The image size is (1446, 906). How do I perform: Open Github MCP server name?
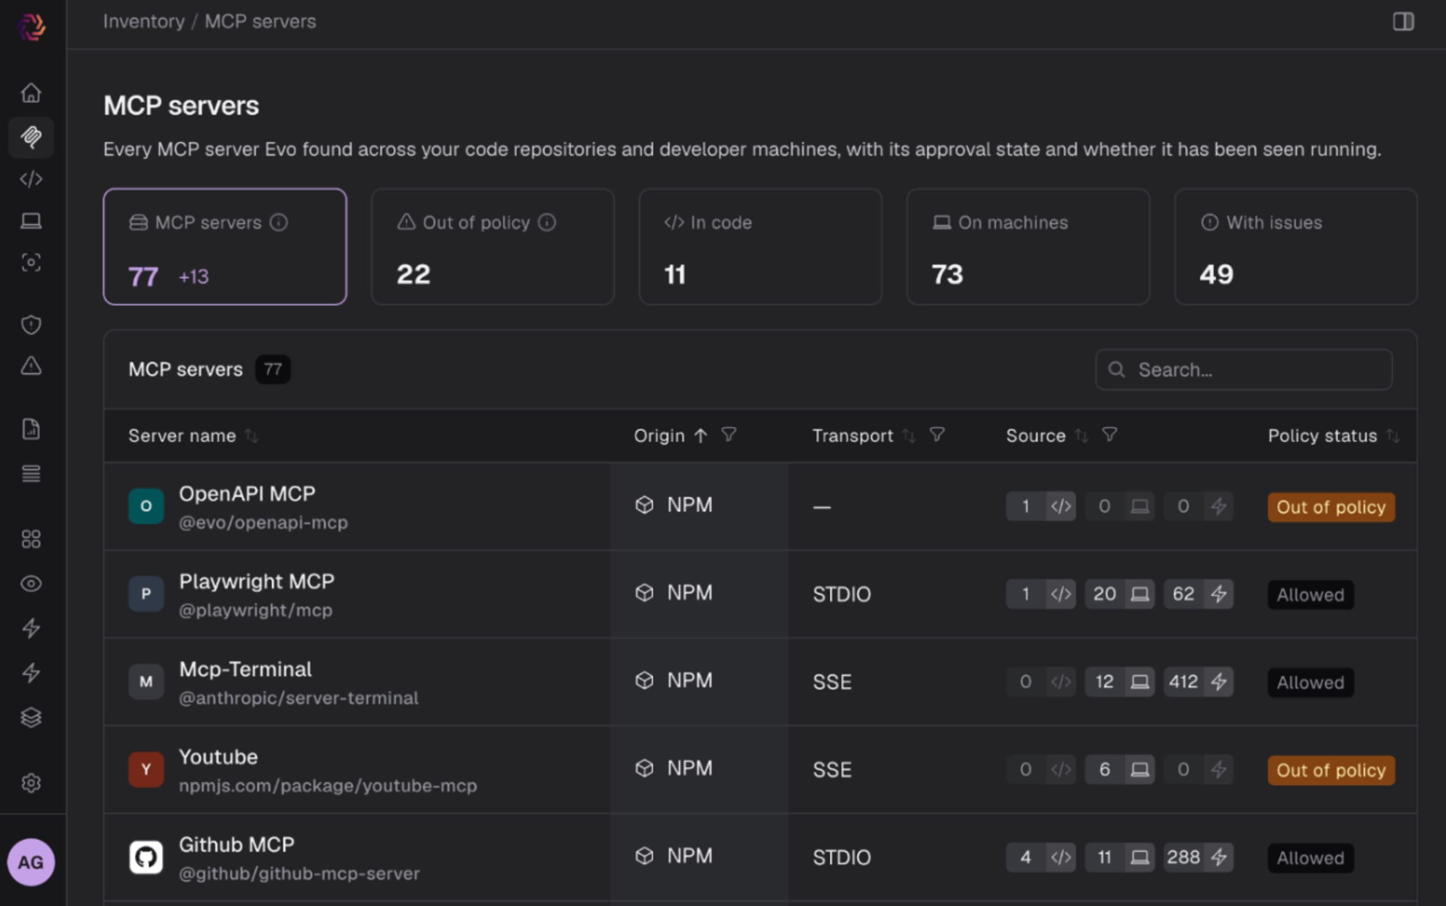point(237,844)
